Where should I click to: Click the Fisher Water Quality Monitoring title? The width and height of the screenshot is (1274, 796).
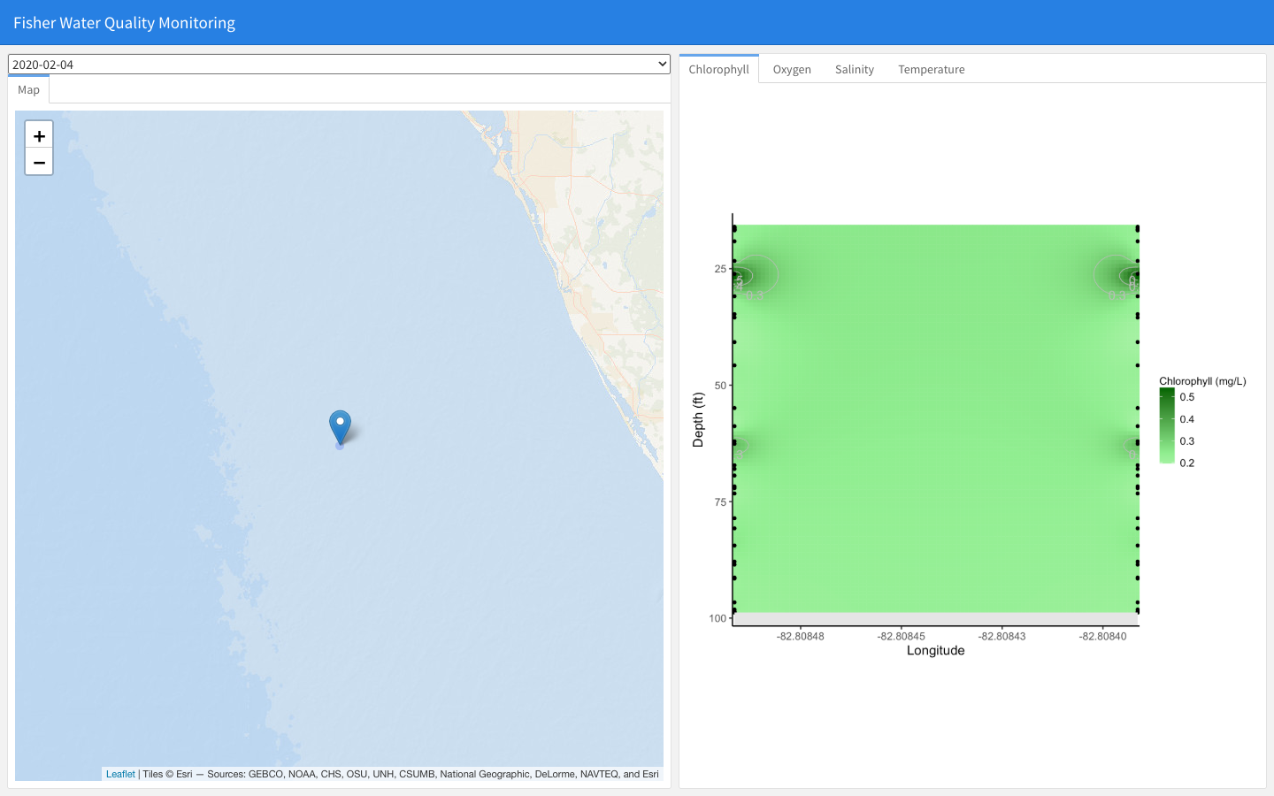click(124, 23)
